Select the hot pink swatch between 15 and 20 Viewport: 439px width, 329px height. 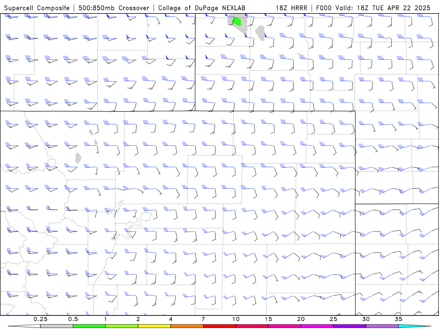[284, 326]
